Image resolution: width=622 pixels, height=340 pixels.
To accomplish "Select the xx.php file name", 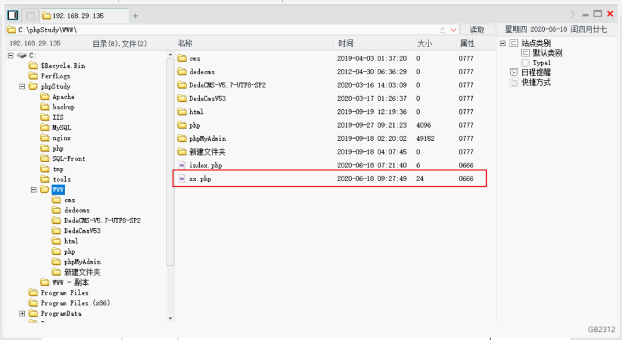I will pos(200,179).
